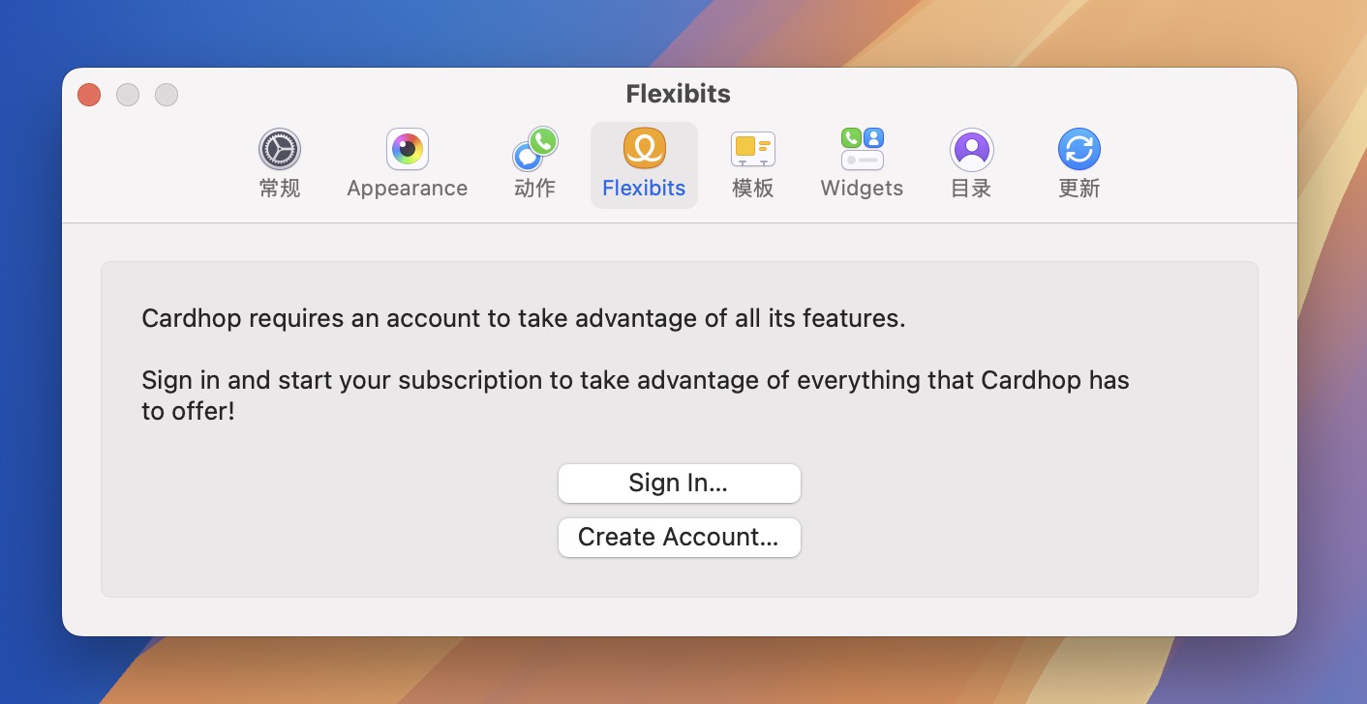Viewport: 1367px width, 704px height.
Task: Click the Sign In button
Action: 679,483
